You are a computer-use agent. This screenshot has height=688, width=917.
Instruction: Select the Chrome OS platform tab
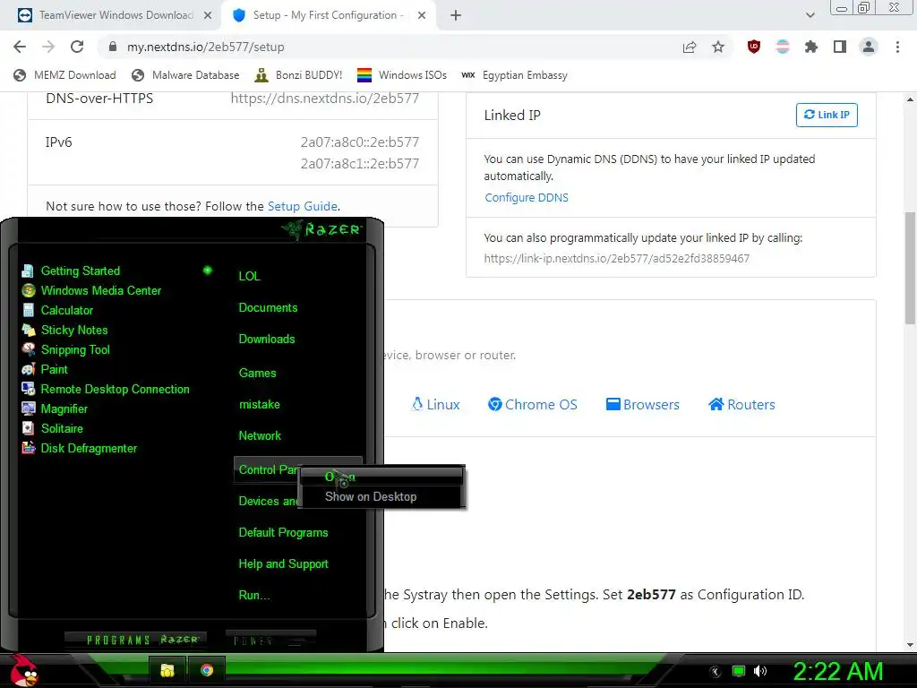532,404
